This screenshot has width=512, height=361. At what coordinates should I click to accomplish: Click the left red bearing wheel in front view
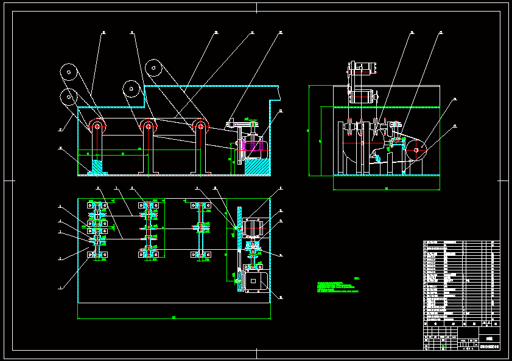click(x=97, y=126)
